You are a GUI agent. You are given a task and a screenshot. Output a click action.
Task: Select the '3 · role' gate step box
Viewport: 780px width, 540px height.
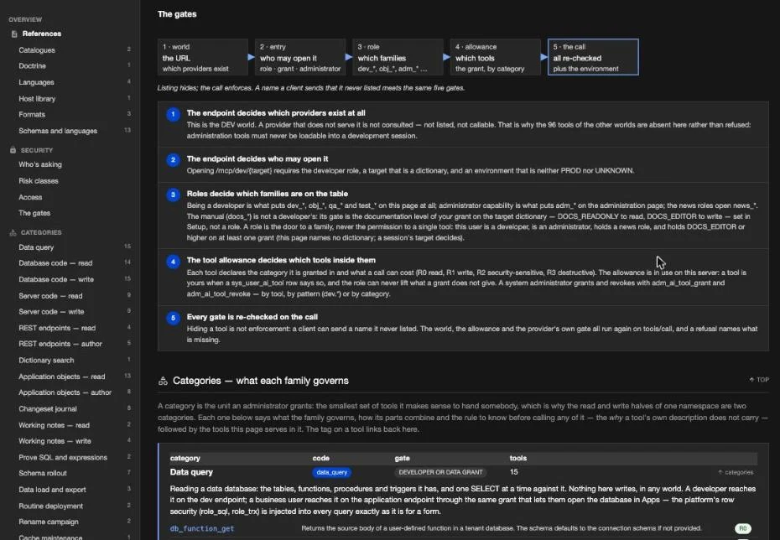398,57
